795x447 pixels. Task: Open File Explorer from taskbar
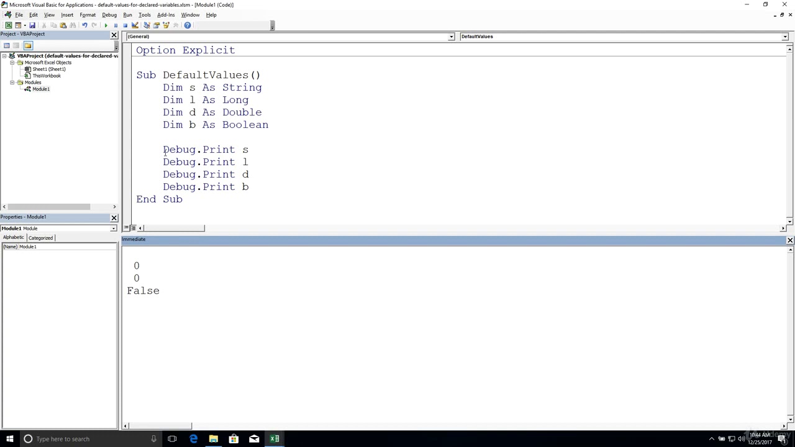(x=213, y=439)
